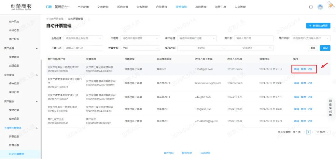Click the 意见反馈 feedback envelope widget
Screen dimensions: 336x159
[x=330, y=108]
